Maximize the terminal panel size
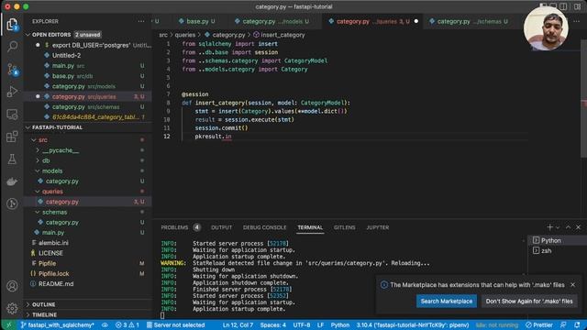This screenshot has height=330, width=587. (x=568, y=227)
